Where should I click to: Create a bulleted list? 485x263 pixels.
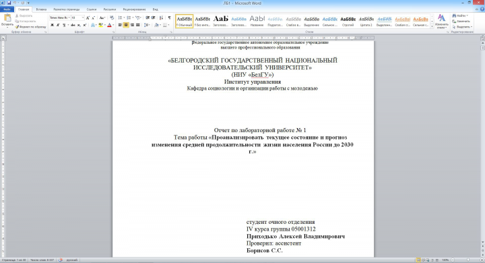[120, 18]
